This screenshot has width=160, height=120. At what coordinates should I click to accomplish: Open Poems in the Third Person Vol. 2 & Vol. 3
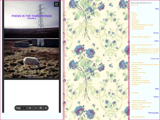(x=144, y=54)
